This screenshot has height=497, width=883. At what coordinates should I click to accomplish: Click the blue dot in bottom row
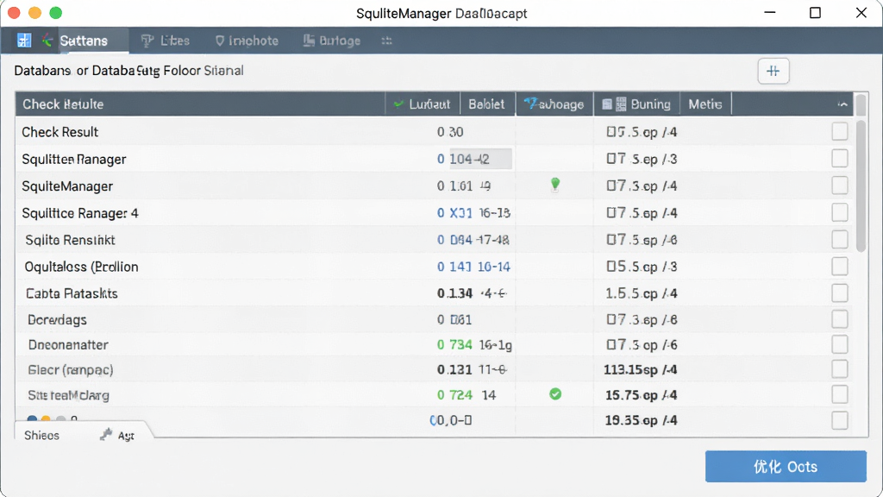[32, 419]
